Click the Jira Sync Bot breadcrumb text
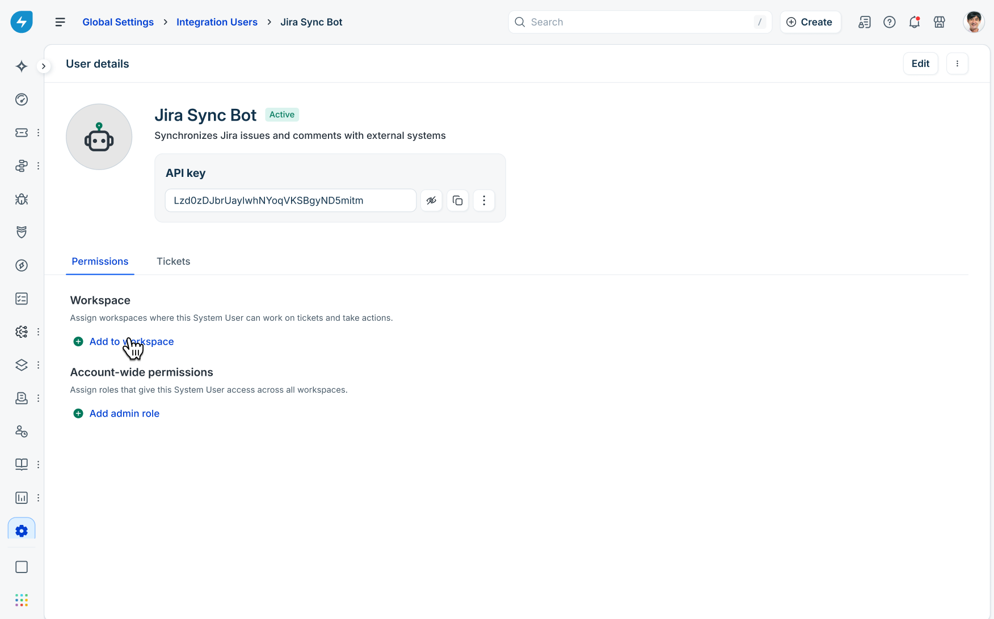Viewport: 994px width, 619px height. (311, 22)
